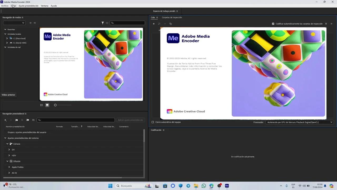
Task: Add a source to the queue with plus icon
Action: pos(154,23)
